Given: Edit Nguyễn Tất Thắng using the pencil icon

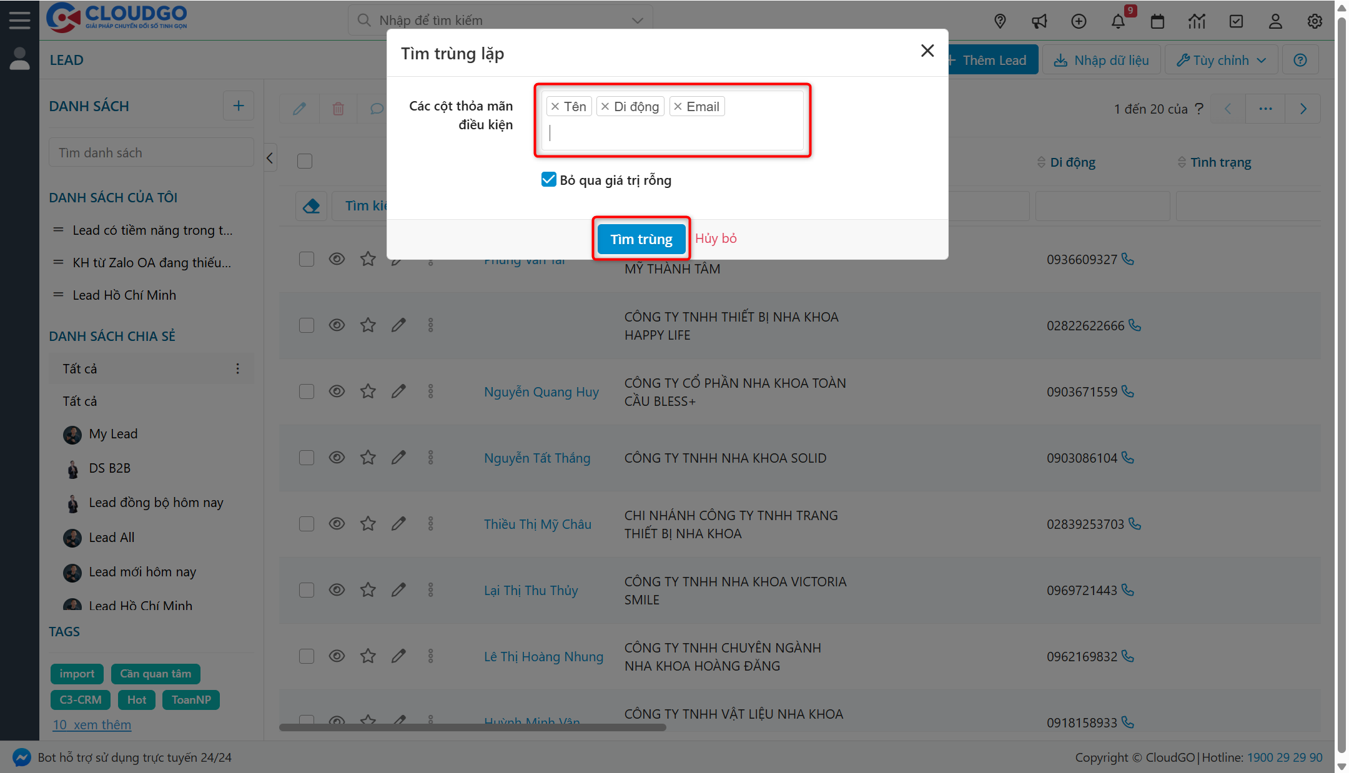Looking at the screenshot, I should pyautogui.click(x=398, y=457).
